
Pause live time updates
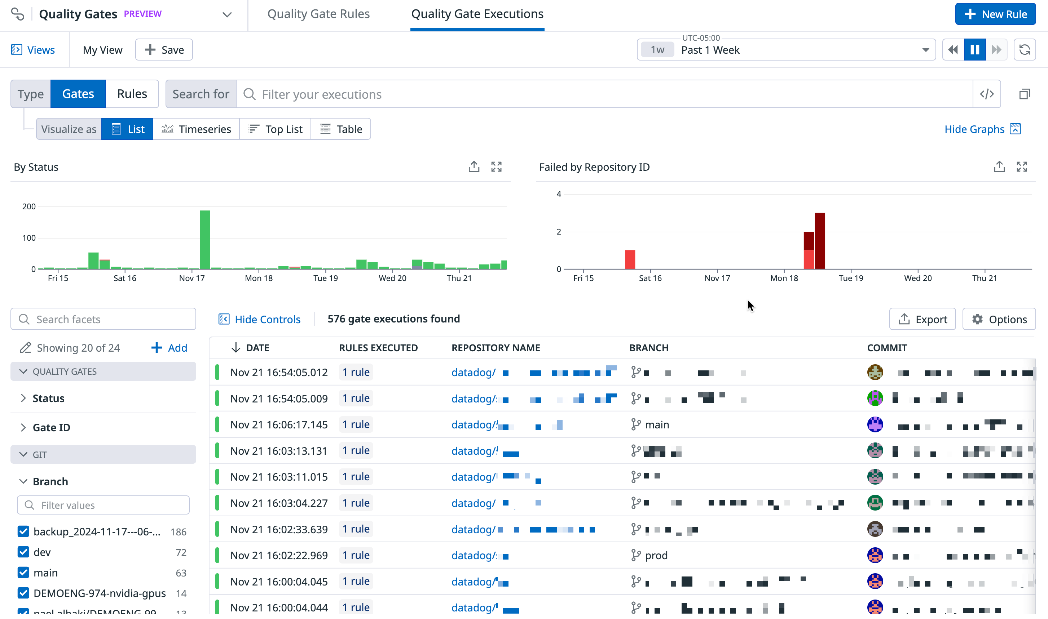click(974, 50)
